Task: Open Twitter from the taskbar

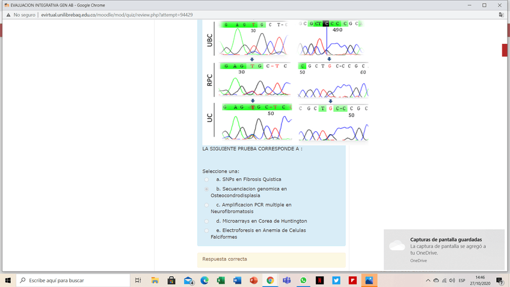Action: click(336, 280)
